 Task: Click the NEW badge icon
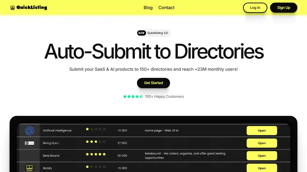(142, 33)
